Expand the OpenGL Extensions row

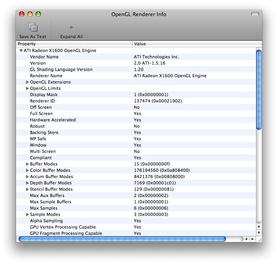[x=27, y=82]
